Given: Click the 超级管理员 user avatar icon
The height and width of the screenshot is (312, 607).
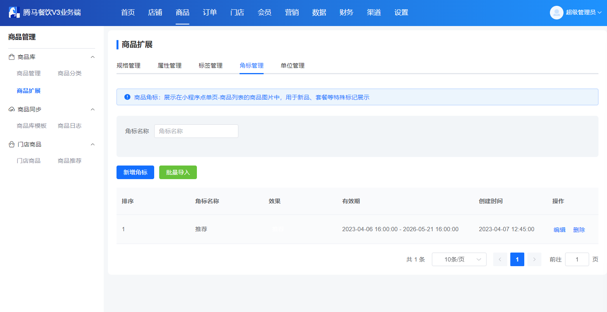Looking at the screenshot, I should pos(557,12).
